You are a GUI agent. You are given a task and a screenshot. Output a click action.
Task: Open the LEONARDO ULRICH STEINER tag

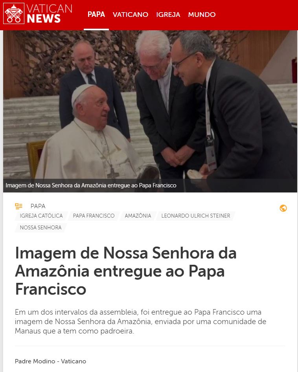coord(196,216)
